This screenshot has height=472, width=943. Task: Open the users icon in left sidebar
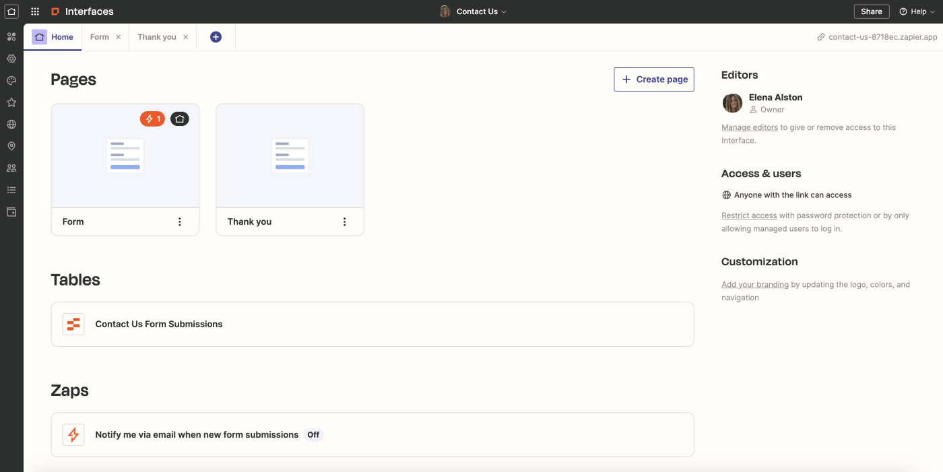[11, 168]
